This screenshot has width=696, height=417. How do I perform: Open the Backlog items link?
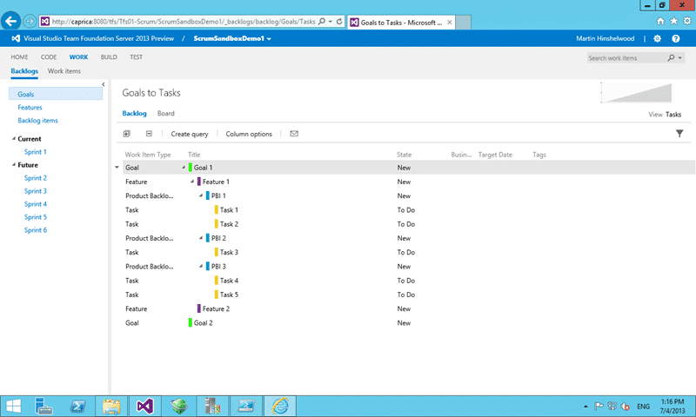pos(37,121)
